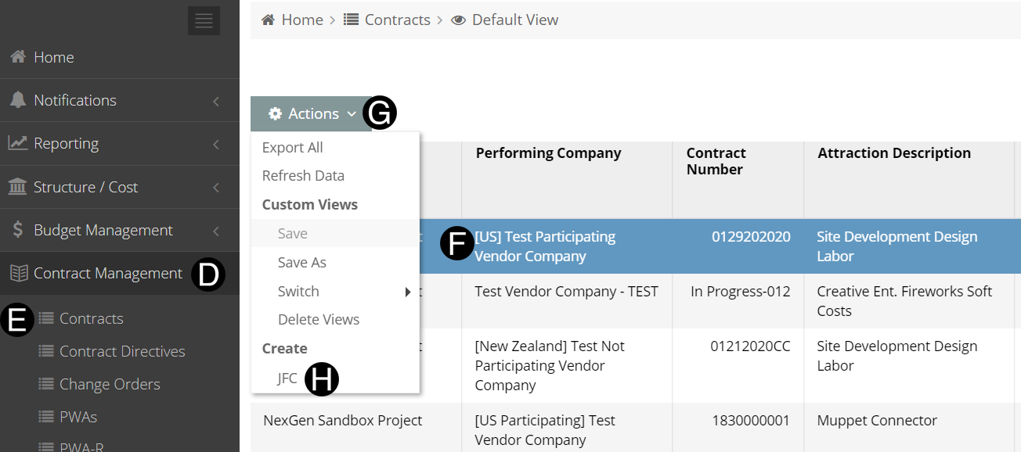Click the Contracts breadcrumb link

click(x=397, y=20)
